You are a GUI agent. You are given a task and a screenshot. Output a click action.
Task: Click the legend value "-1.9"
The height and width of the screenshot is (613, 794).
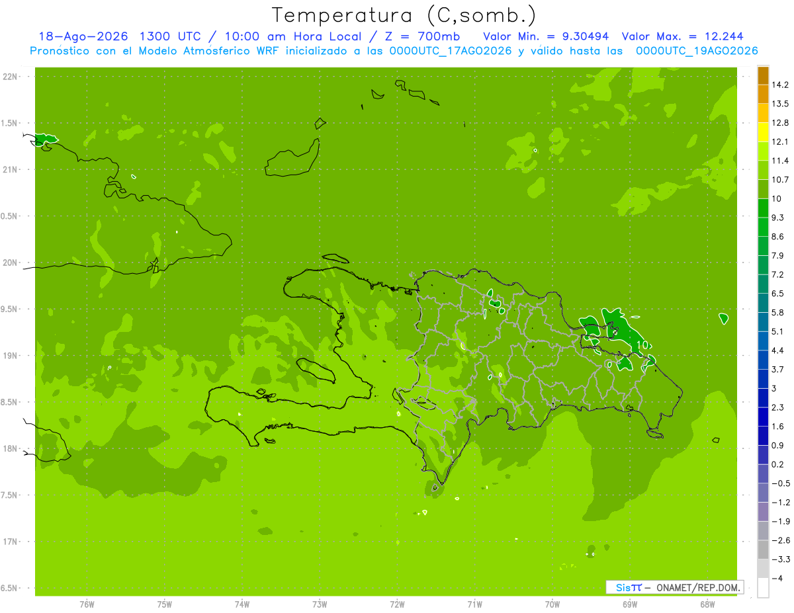pos(780,521)
